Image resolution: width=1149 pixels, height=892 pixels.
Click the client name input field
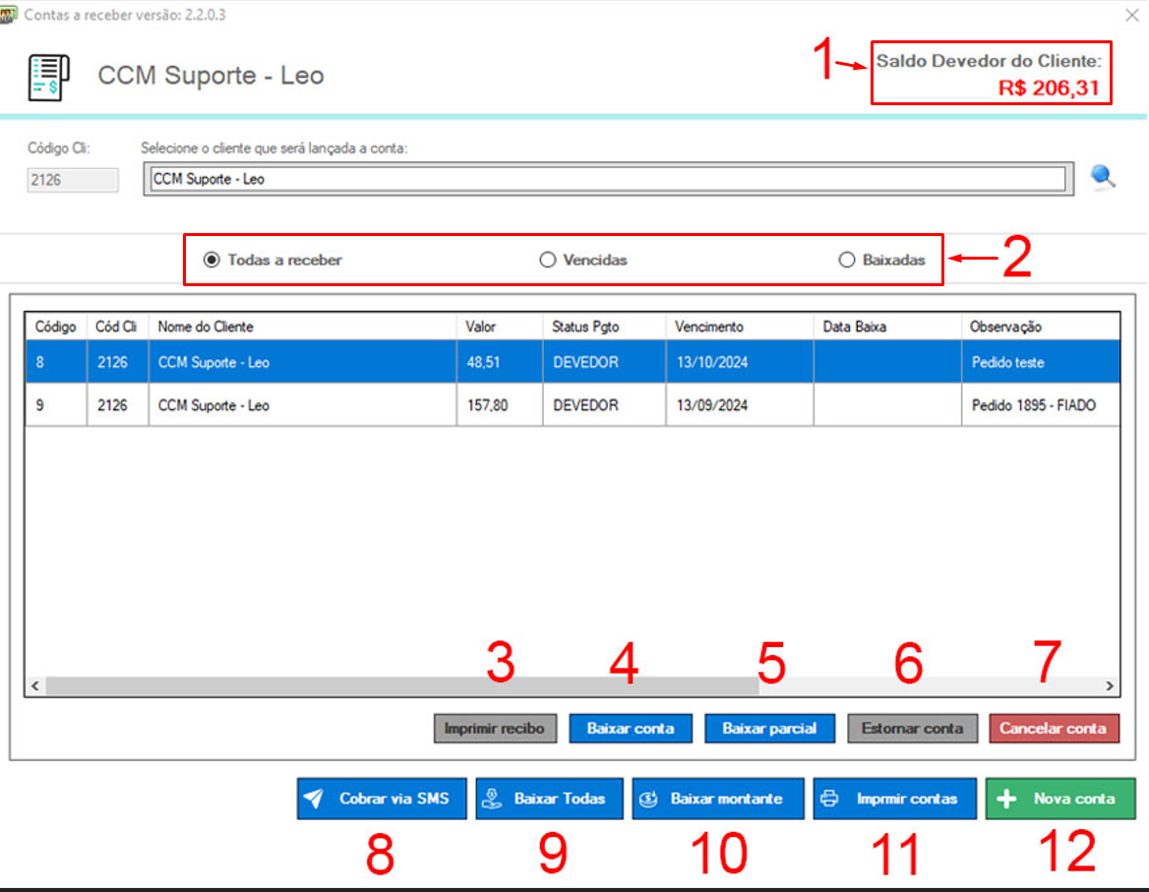pyautogui.click(x=605, y=179)
